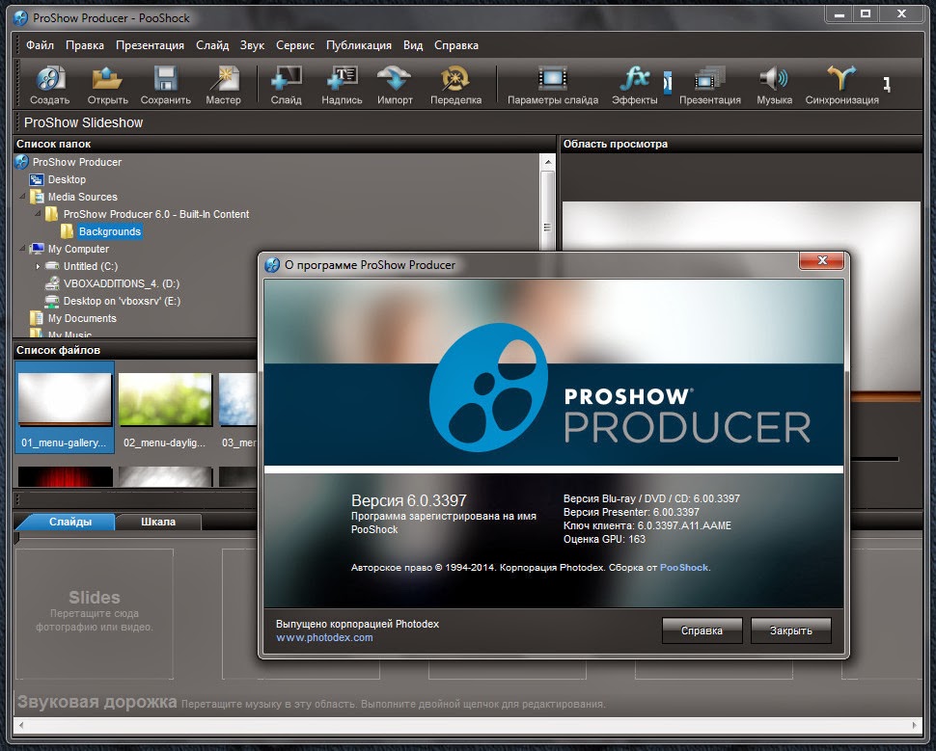Collapse the Media Sources tree node
This screenshot has height=751, width=936.
click(x=23, y=197)
